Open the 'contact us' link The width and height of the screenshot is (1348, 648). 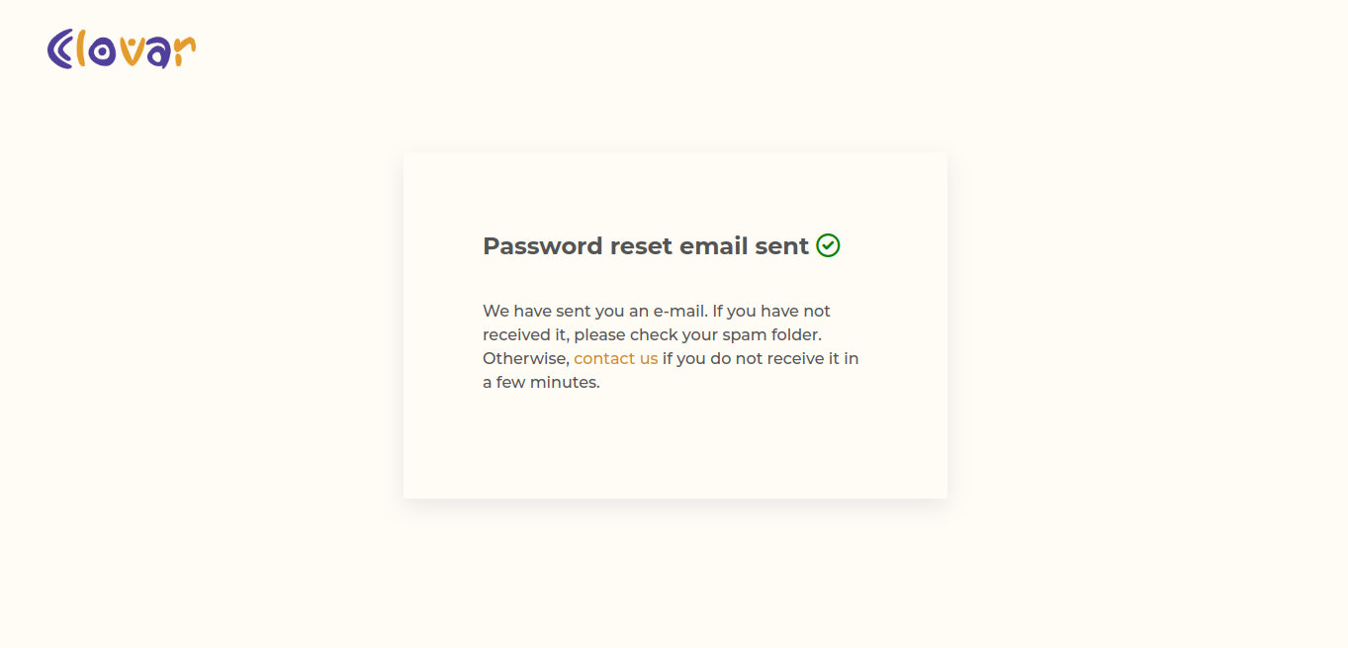pos(615,358)
